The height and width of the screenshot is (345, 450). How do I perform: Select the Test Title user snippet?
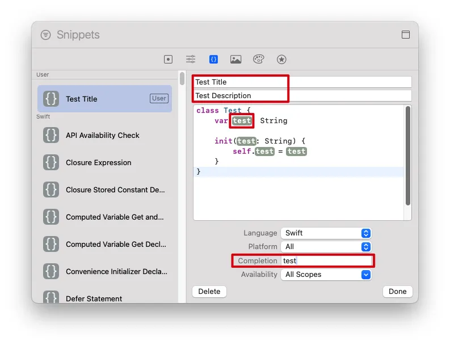click(105, 99)
